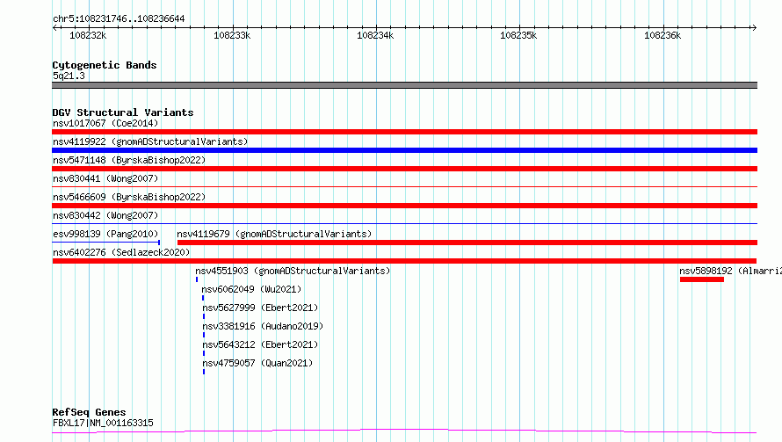Screen dimensions: 782x442
Task: Open nsv5627999 (Ebert2021) variant
Action: tap(260, 308)
